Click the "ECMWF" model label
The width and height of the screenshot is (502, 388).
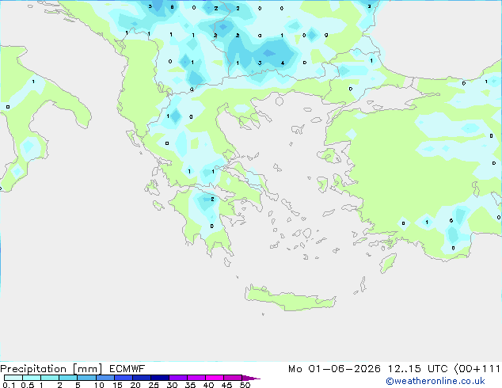[x=127, y=369]
